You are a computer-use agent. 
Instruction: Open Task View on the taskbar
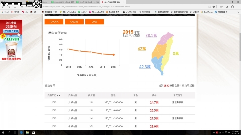coord(15,133)
